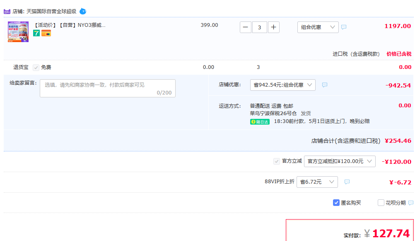Image resolution: width=415 pixels, height=241 pixels.
Task: Open the NYO3 product thumbnail image
Action: [18, 32]
